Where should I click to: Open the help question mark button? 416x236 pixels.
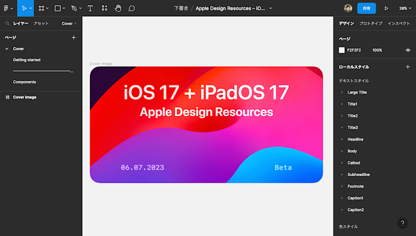click(402, 223)
